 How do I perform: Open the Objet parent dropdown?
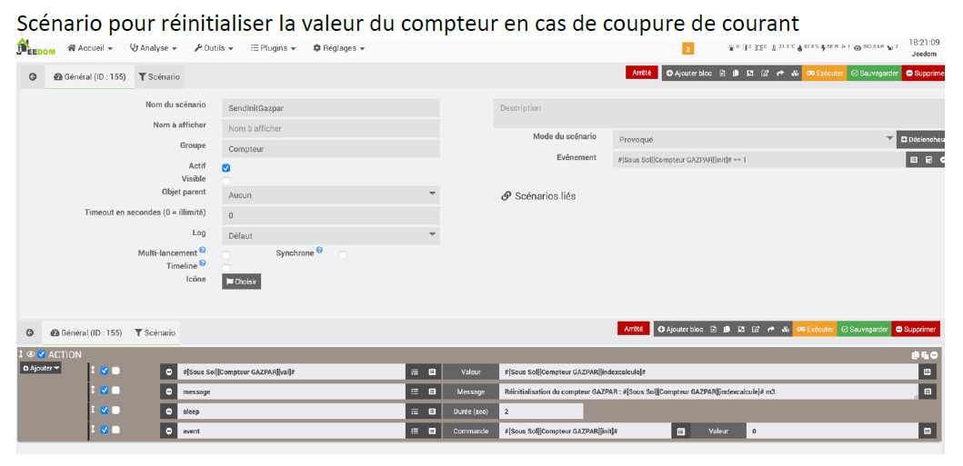click(331, 195)
